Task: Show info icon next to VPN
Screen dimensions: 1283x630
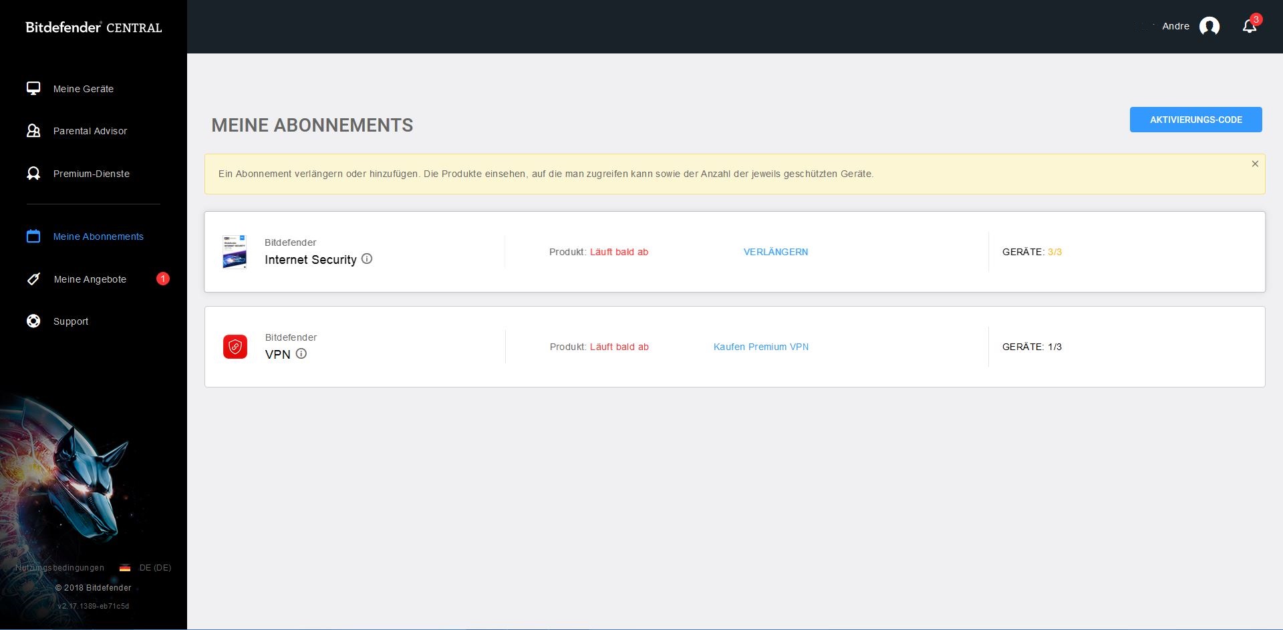Action: (x=301, y=354)
